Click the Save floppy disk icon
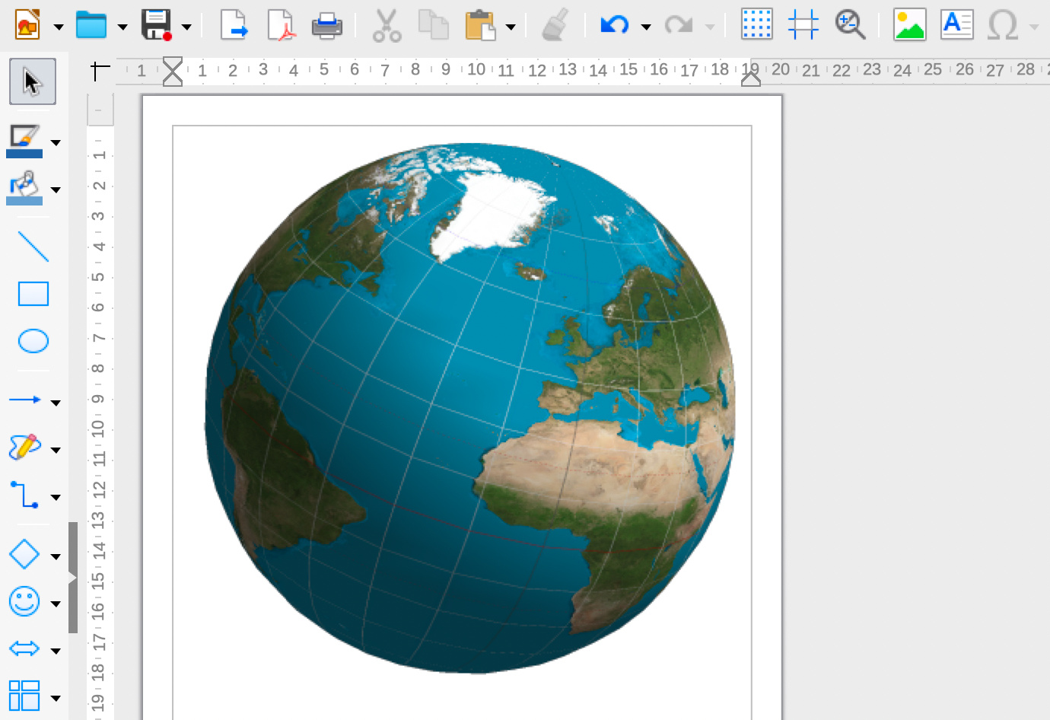This screenshot has height=720, width=1050. (x=156, y=25)
